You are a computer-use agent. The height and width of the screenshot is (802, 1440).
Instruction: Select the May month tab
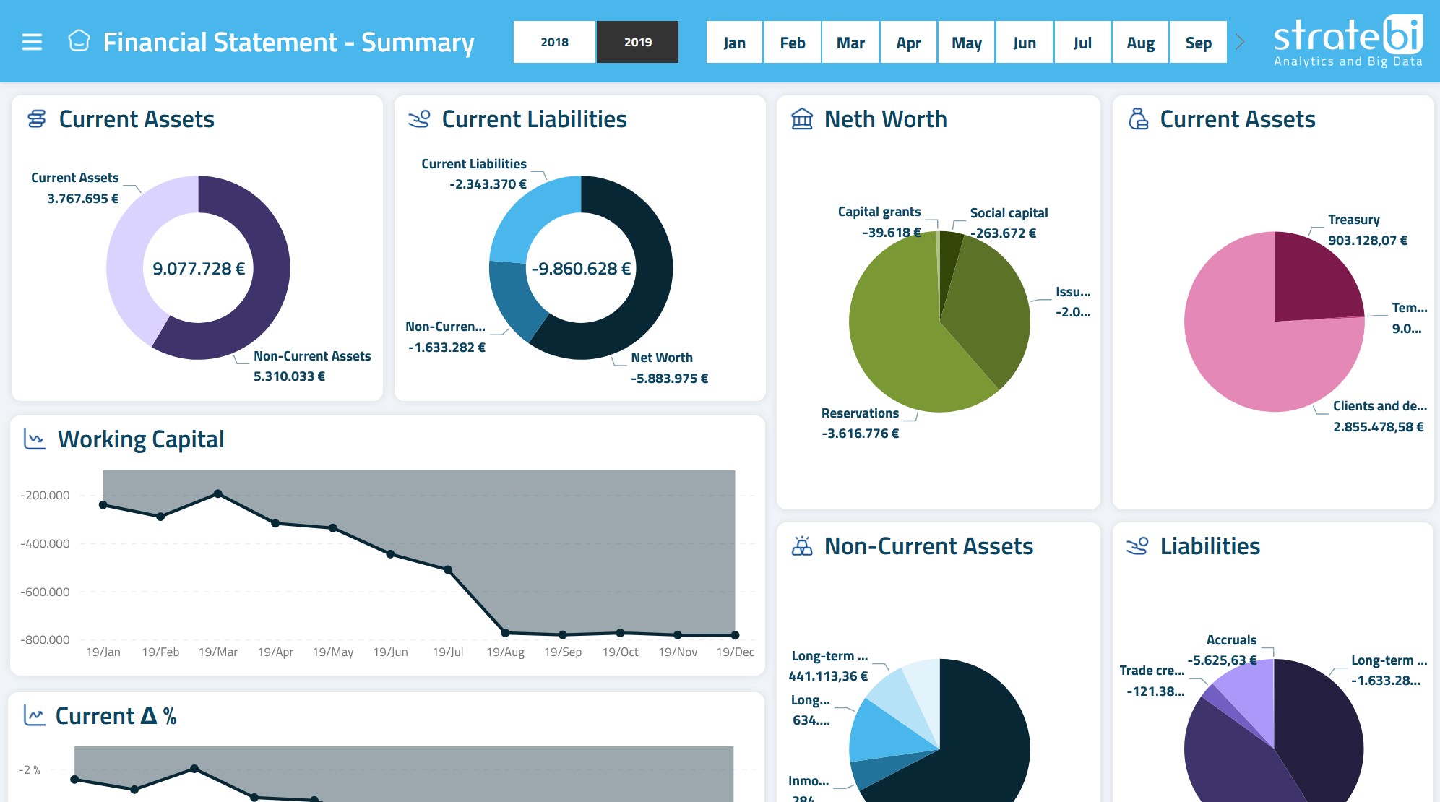coord(966,43)
